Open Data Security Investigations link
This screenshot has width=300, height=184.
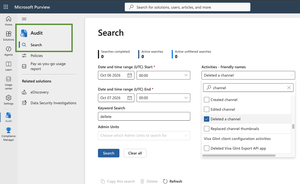pyautogui.click(x=53, y=103)
